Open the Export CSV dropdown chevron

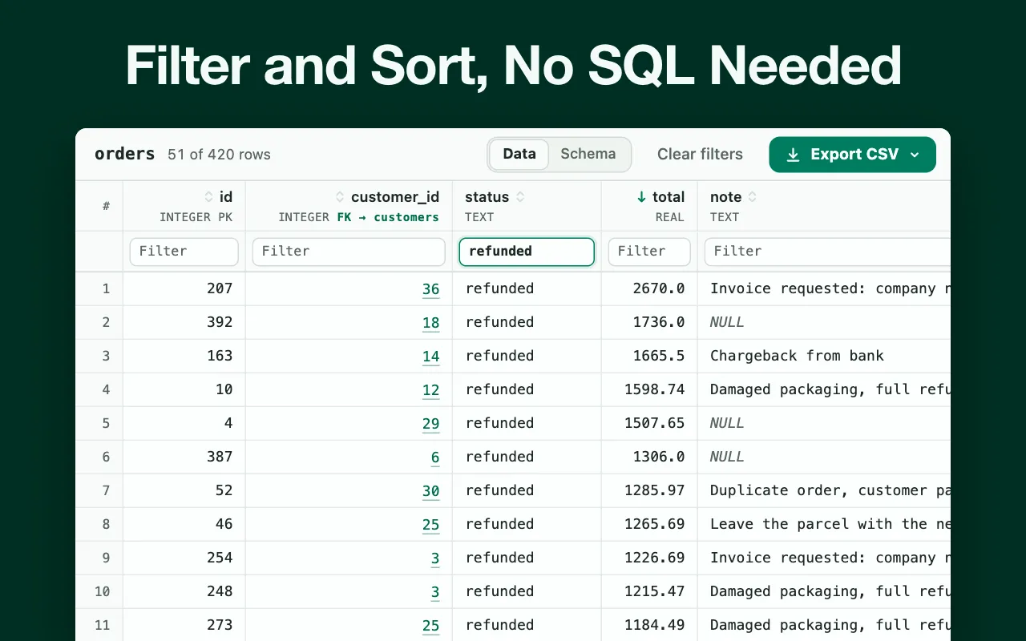tap(915, 155)
